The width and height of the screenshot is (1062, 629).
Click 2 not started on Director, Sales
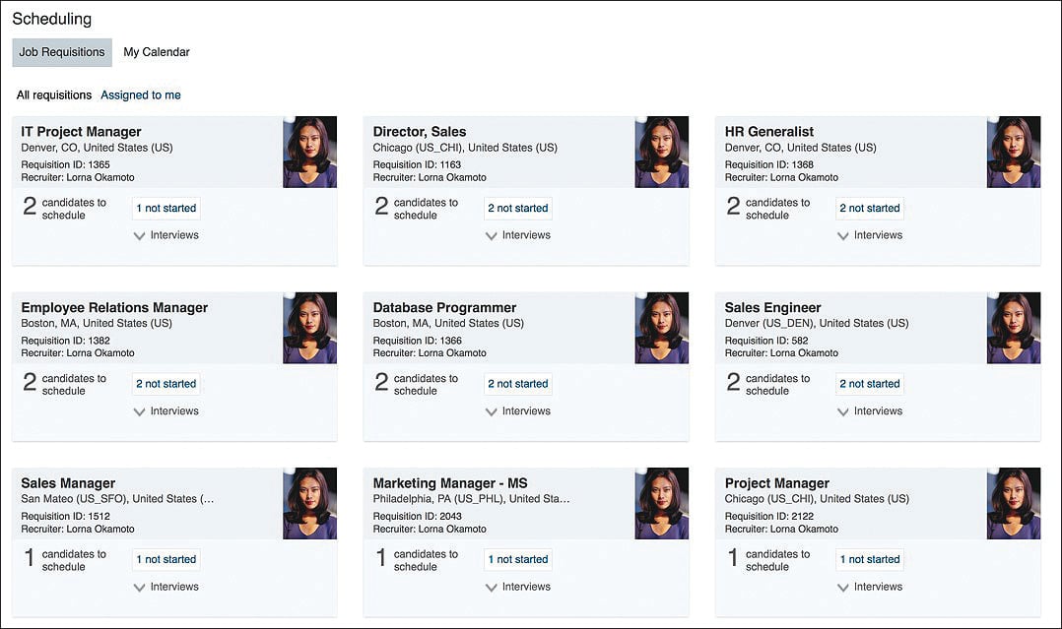coord(517,208)
